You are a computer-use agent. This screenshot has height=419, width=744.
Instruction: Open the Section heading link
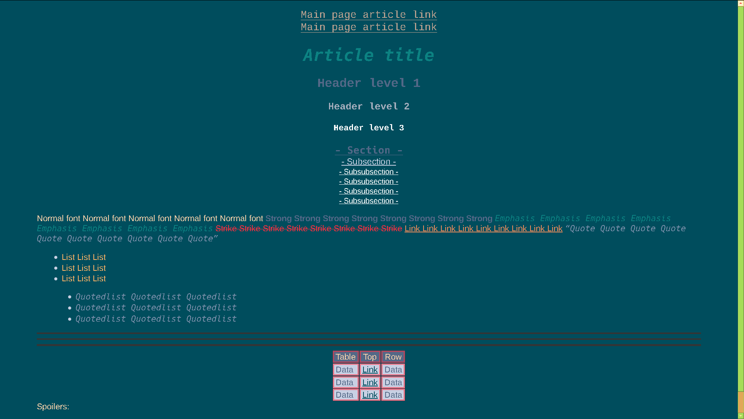tap(369, 150)
